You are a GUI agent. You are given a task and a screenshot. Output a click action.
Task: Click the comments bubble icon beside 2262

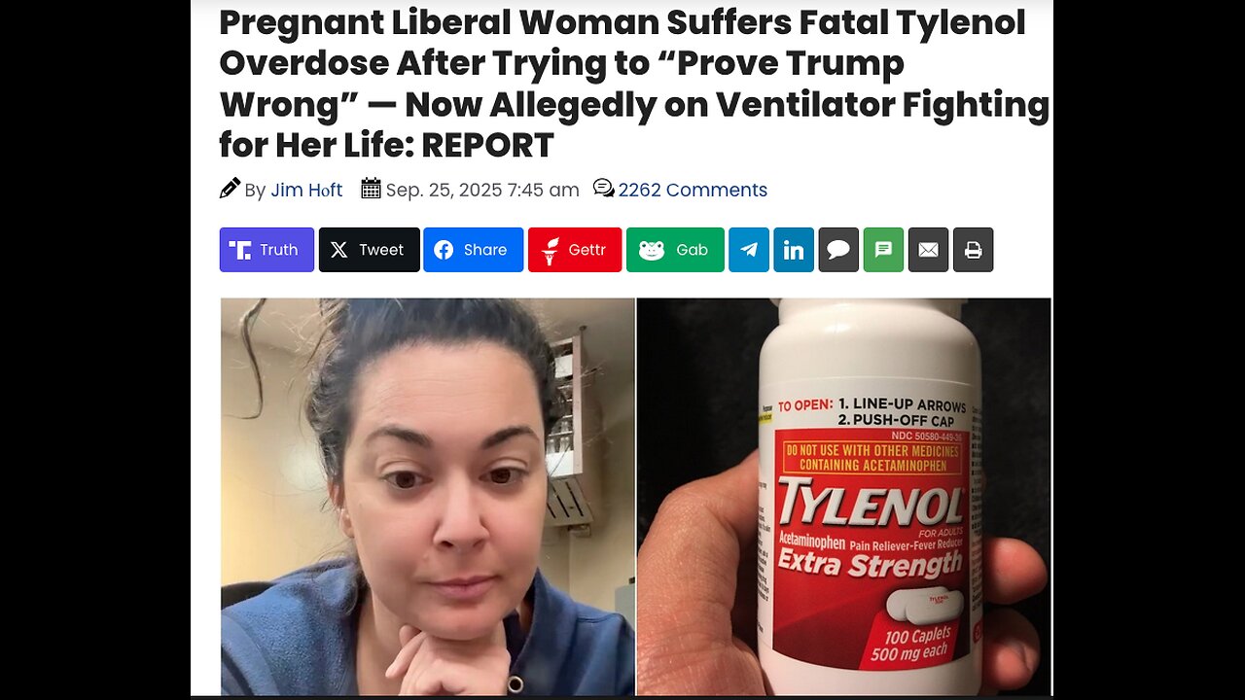tap(603, 189)
